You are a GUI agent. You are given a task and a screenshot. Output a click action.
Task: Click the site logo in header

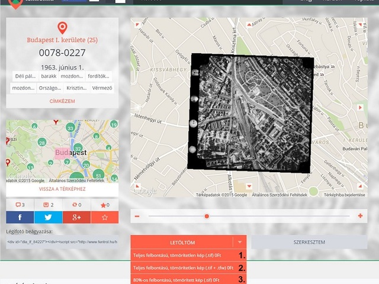coord(16,4)
